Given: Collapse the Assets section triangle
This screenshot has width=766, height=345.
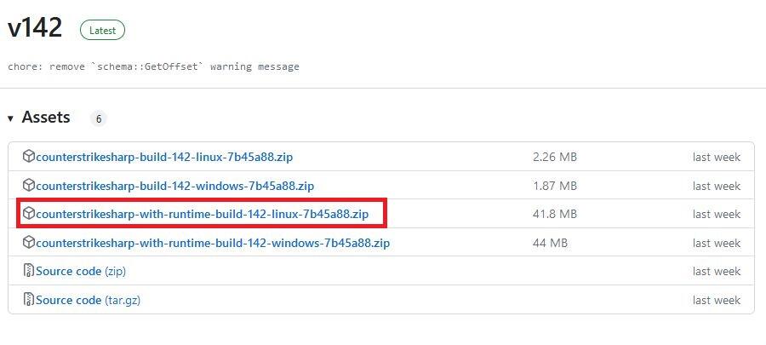Looking at the screenshot, I should [11, 118].
